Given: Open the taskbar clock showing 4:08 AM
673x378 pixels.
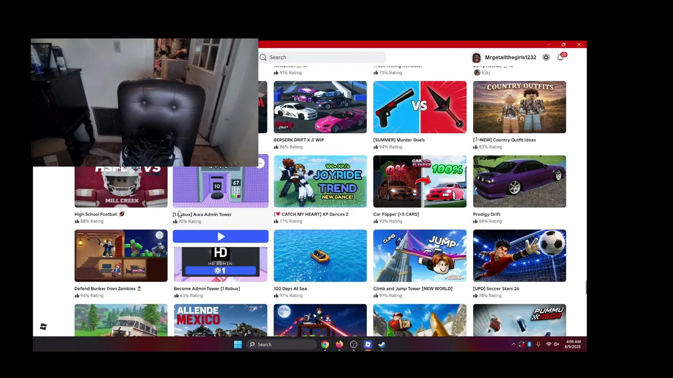Looking at the screenshot, I should tap(573, 344).
